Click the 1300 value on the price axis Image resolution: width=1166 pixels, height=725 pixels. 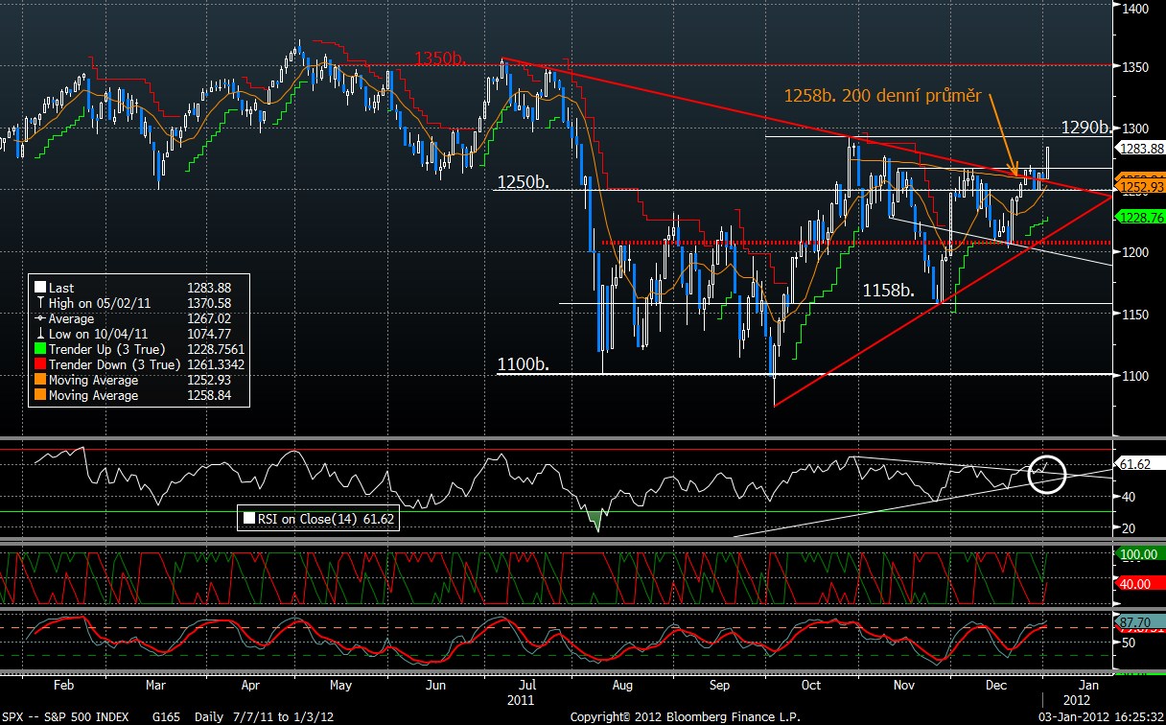[x=1135, y=128]
